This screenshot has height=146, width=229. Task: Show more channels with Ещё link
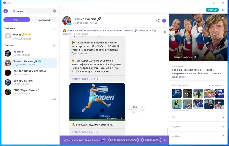click(54, 99)
